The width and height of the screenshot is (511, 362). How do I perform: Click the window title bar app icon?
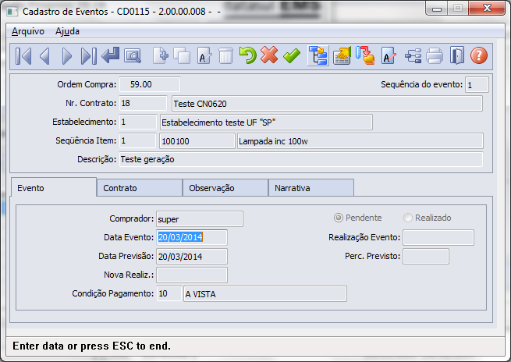pyautogui.click(x=12, y=12)
